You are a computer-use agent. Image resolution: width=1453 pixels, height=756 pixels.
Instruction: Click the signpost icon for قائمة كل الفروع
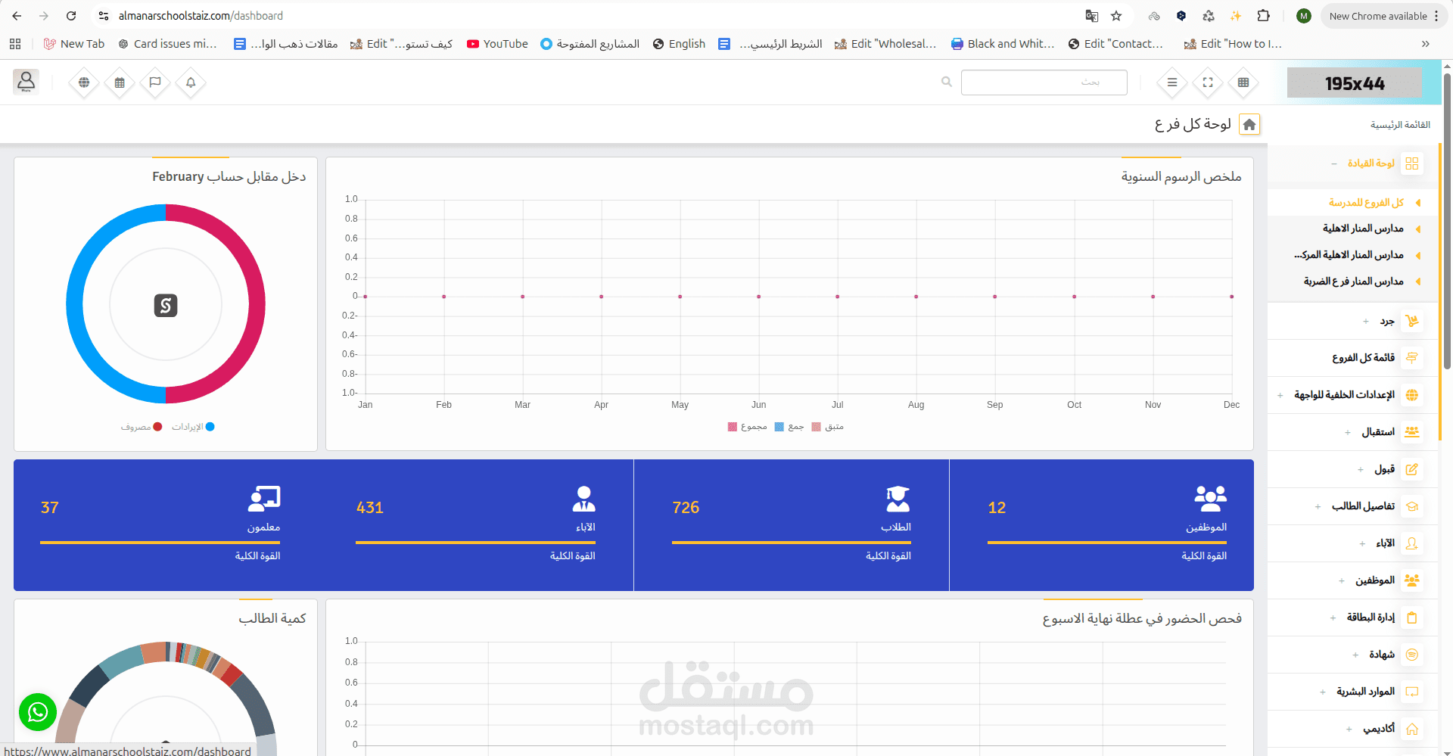[1412, 358]
